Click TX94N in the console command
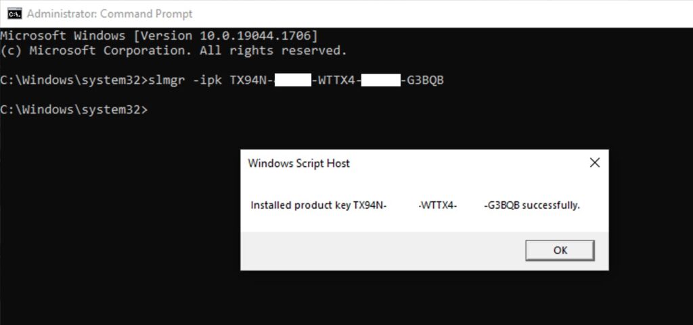 (x=248, y=80)
